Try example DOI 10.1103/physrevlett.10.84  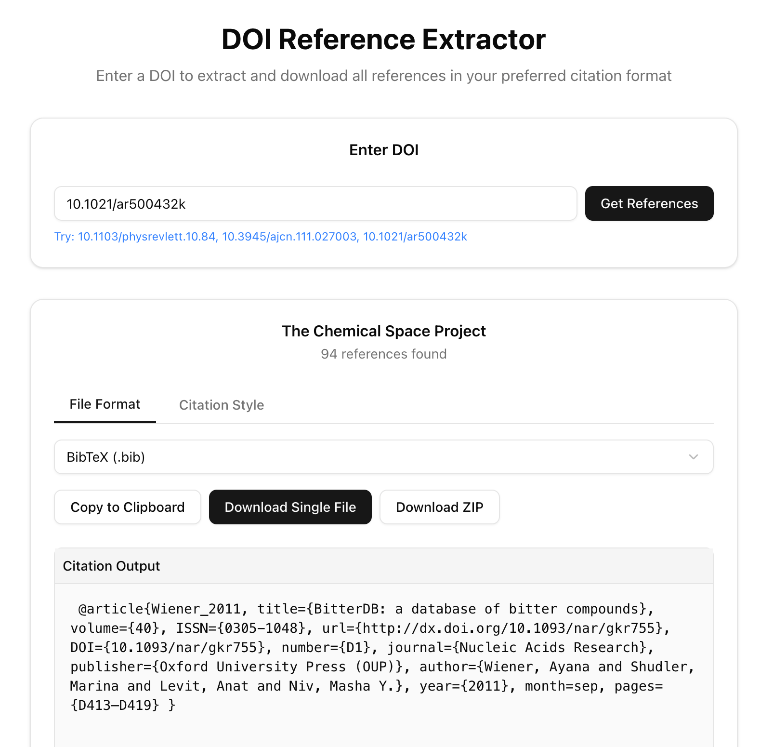coord(147,237)
